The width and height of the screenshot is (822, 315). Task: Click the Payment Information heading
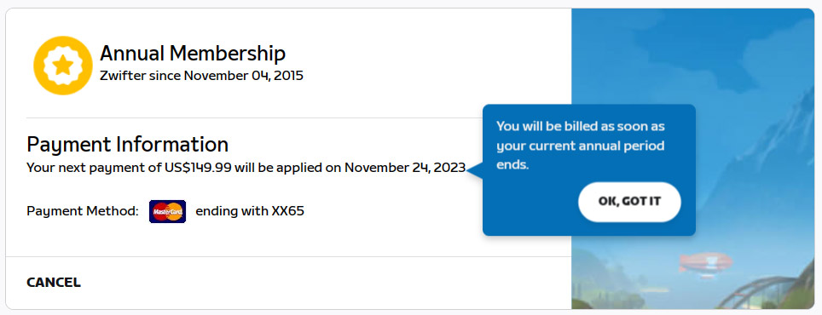click(127, 144)
